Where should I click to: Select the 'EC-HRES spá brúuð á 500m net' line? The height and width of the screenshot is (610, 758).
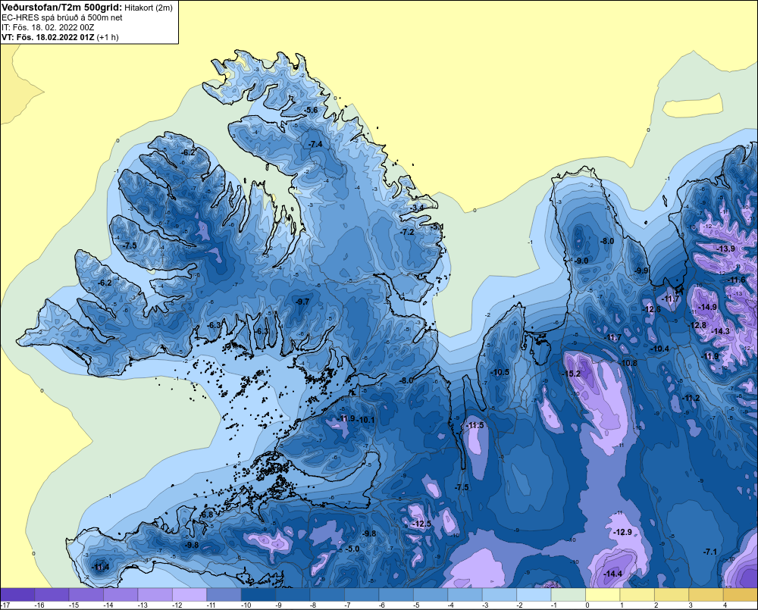[x=62, y=17]
